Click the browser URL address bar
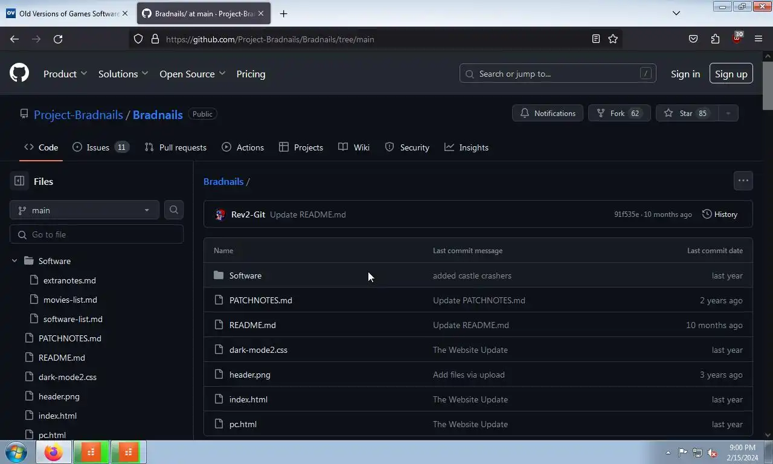The image size is (773, 464). pyautogui.click(x=374, y=39)
